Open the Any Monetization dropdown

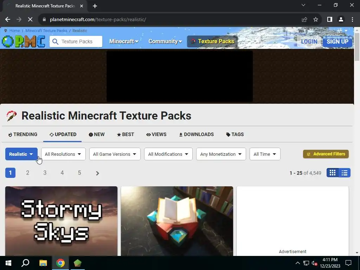click(x=221, y=154)
